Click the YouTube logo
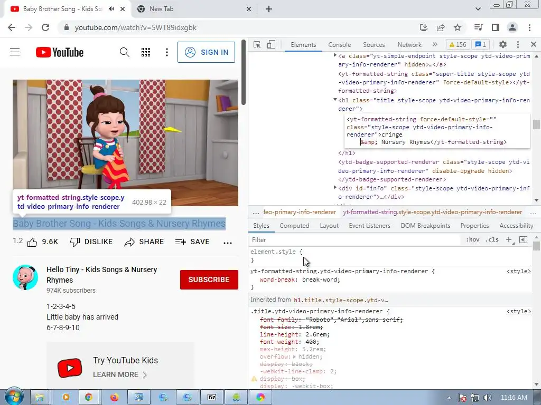Viewport: 541px width, 405px height. (x=60, y=52)
